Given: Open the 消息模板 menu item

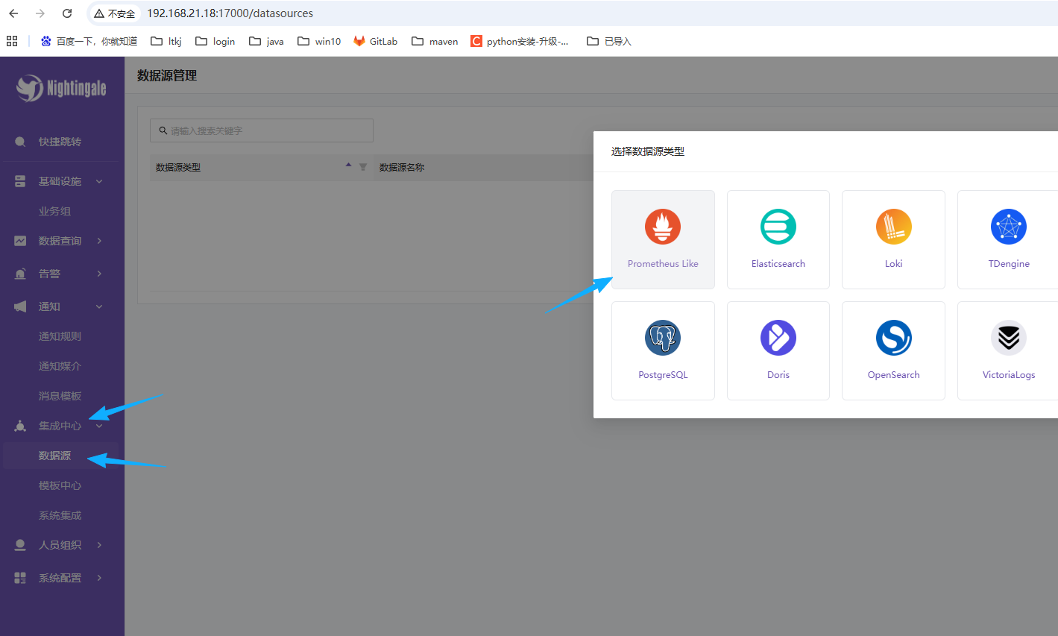Looking at the screenshot, I should click(x=60, y=396).
